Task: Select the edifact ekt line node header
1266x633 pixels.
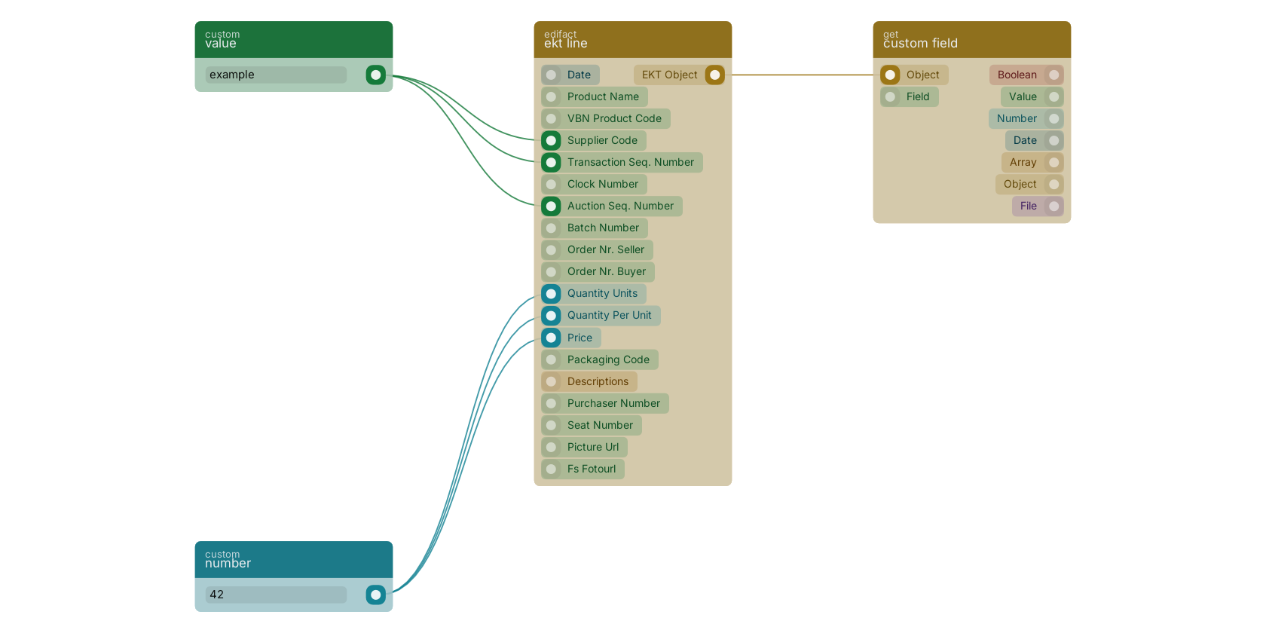Action: click(633, 39)
